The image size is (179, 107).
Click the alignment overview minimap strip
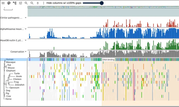pyautogui.click(x=103, y=7)
